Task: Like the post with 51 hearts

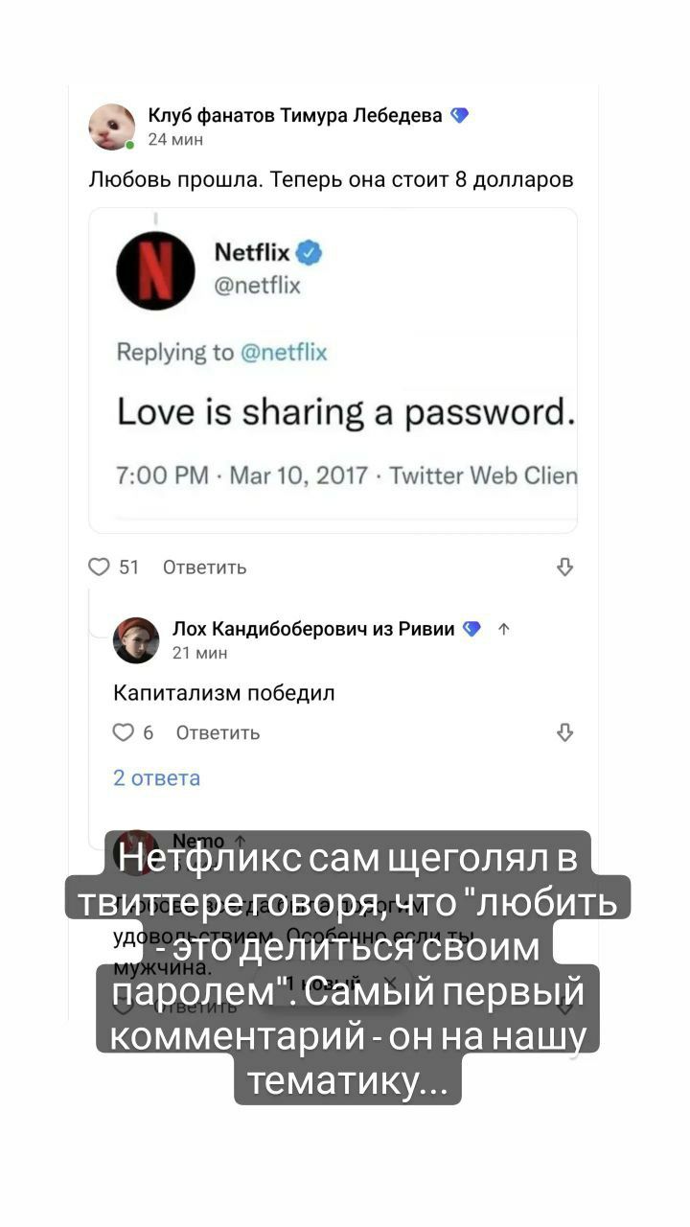Action: pos(99,567)
